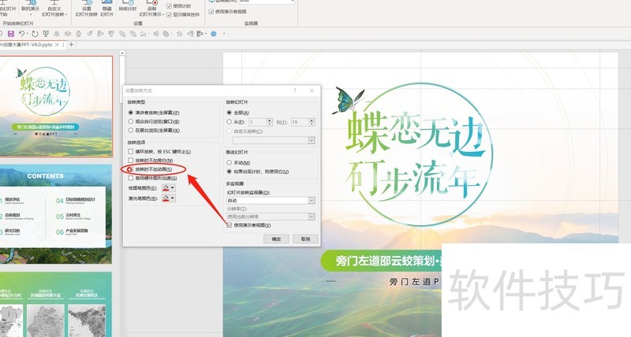Viewport: 631px width, 337px height.
Task: Click the Save icon in quick access toolbar
Action: pos(10,34)
